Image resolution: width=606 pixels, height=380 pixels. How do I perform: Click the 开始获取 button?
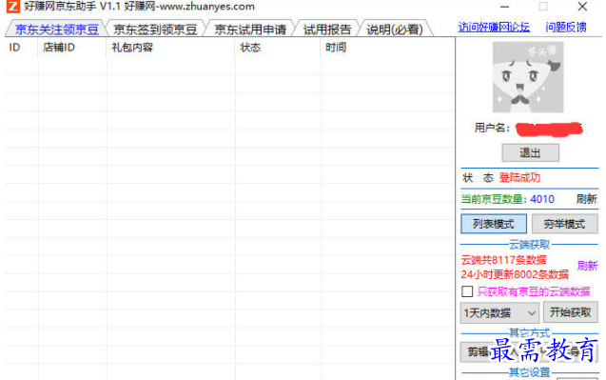coord(571,312)
